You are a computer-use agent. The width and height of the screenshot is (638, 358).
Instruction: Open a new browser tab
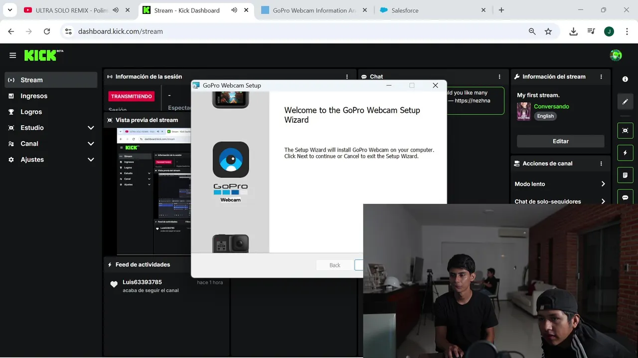[x=501, y=10]
